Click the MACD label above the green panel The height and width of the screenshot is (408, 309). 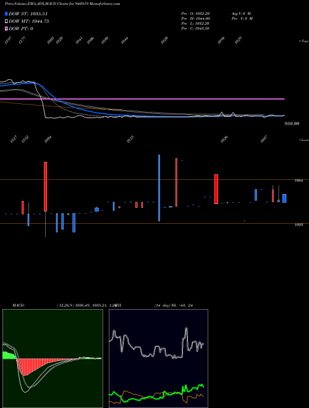click(19, 305)
